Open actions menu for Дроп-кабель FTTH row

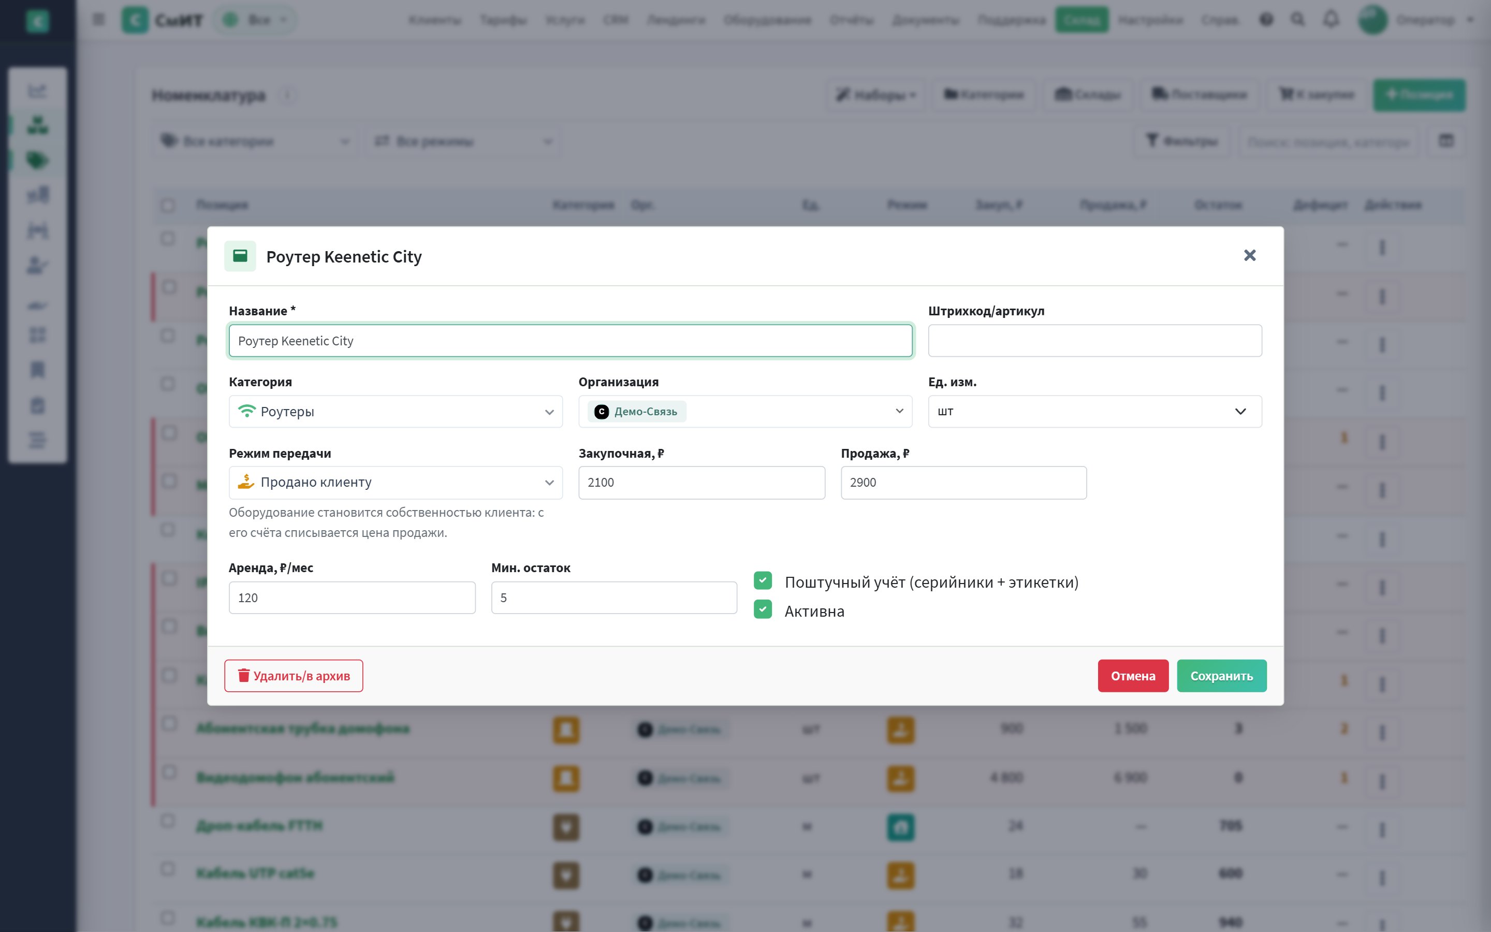click(1382, 829)
